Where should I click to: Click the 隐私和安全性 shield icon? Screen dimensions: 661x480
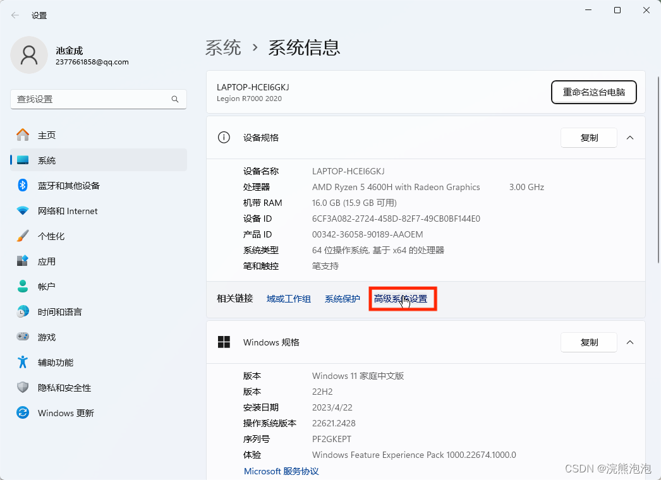pos(23,387)
